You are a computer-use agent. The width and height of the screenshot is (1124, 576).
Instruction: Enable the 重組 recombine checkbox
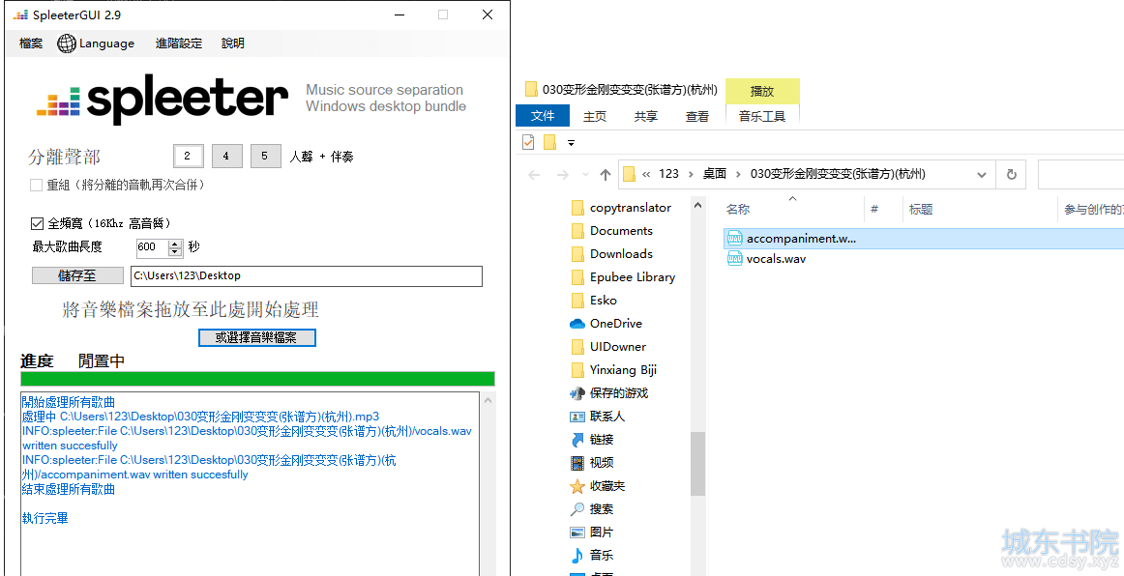36,185
